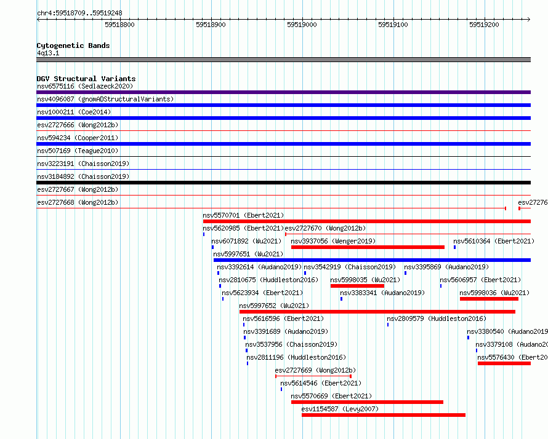Select nsv5570701 (Ebert2021) label
548x439 pixels.
coord(243,215)
